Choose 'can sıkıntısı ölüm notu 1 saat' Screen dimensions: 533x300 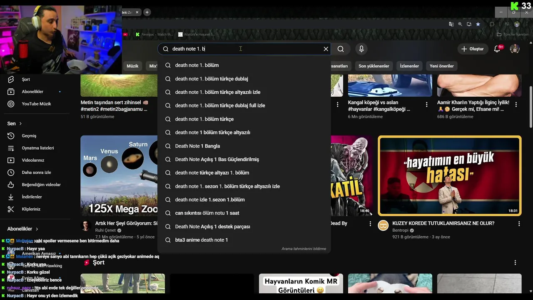[x=244, y=213]
